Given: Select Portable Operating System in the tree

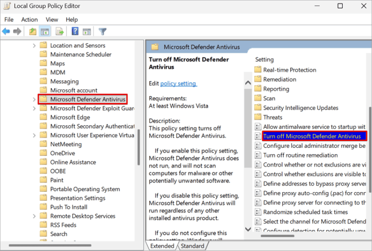Looking at the screenshot, I should tap(85, 189).
